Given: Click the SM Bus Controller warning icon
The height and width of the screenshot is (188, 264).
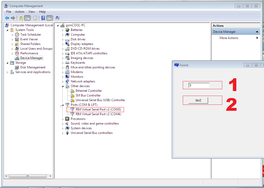Looking at the screenshot, I should click(72, 96).
